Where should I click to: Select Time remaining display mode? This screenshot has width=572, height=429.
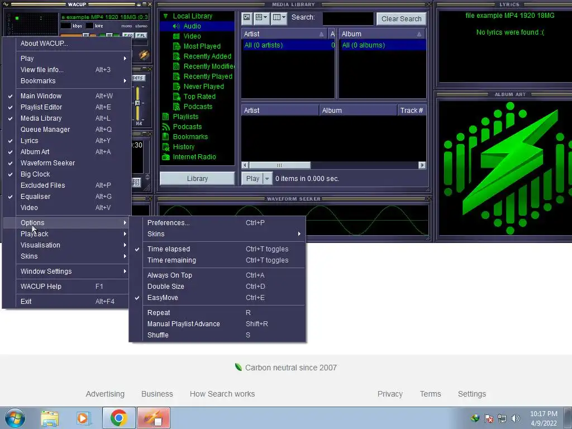coord(217,260)
